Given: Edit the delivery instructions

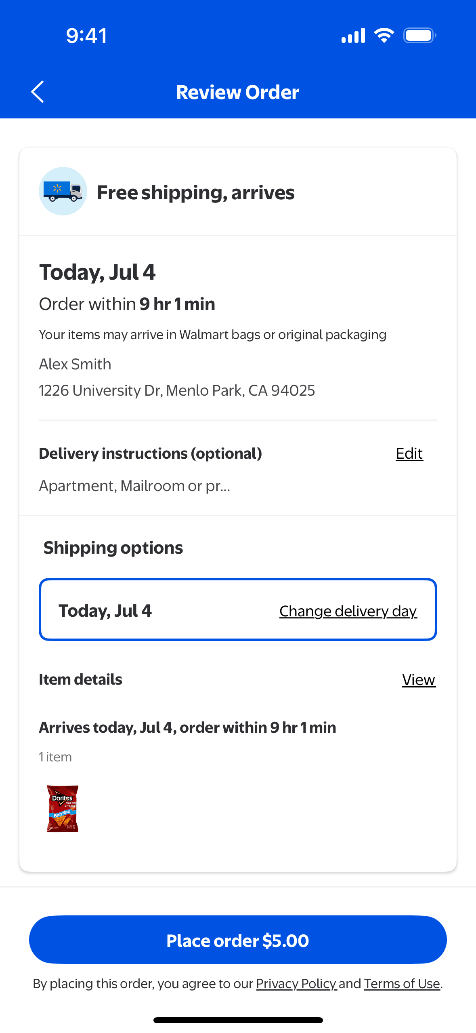Looking at the screenshot, I should click(x=409, y=454).
